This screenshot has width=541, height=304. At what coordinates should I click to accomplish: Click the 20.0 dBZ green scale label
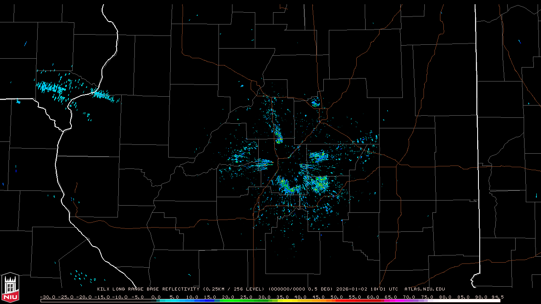tap(228, 297)
